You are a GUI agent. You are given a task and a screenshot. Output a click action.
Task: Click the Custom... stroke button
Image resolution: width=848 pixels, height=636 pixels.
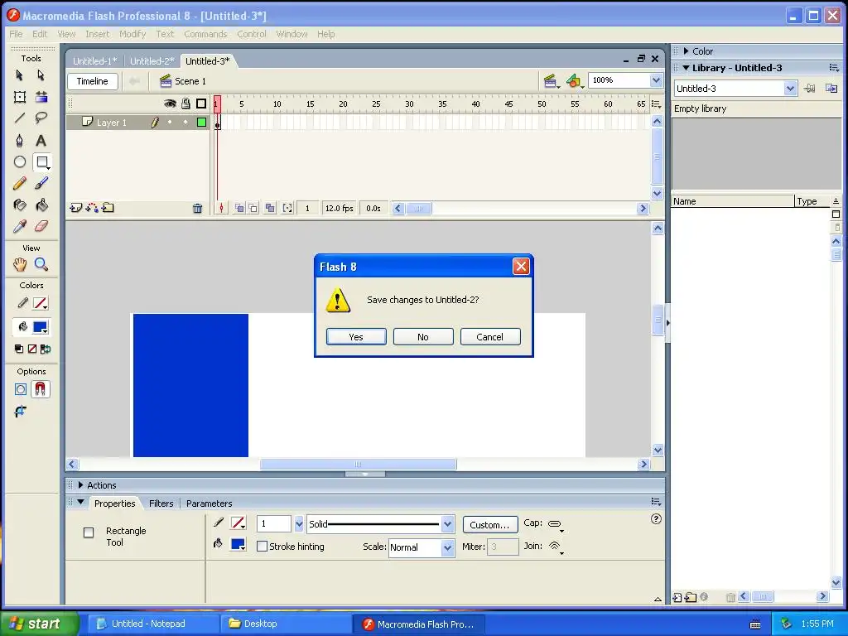(x=490, y=524)
